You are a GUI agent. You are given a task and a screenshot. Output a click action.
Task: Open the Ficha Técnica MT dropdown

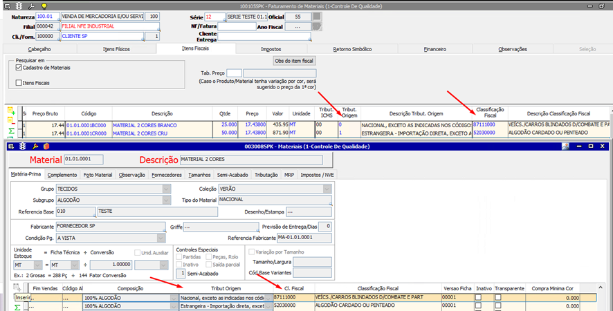[75, 265]
